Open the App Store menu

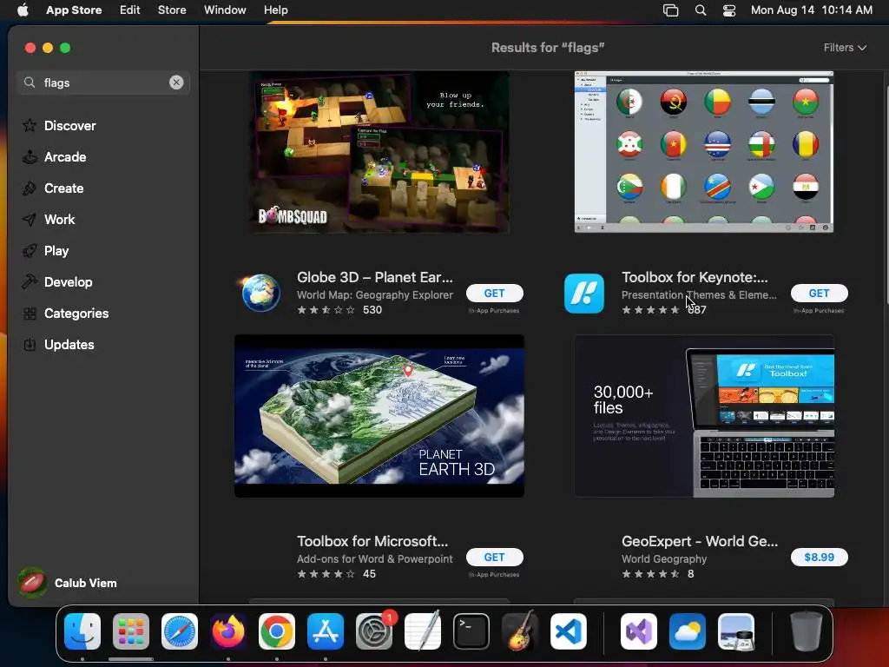click(x=74, y=10)
